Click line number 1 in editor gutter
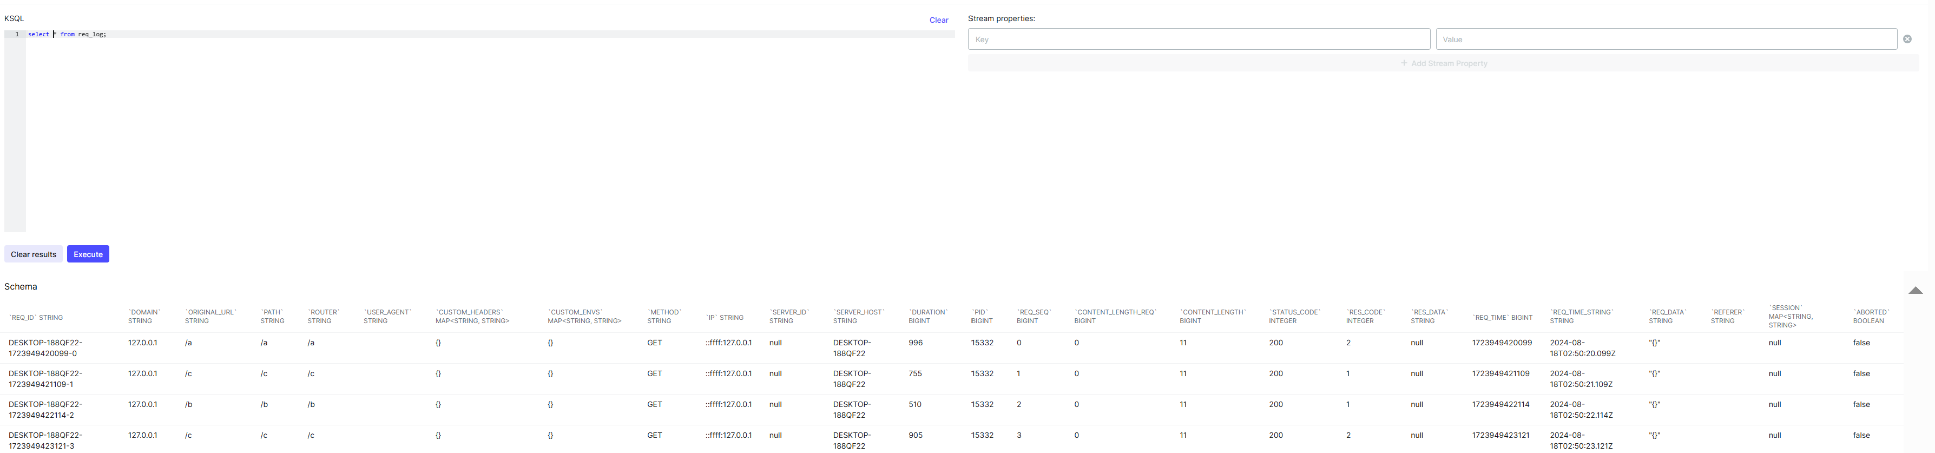Viewport: 1935px width, 453px height. (x=17, y=35)
